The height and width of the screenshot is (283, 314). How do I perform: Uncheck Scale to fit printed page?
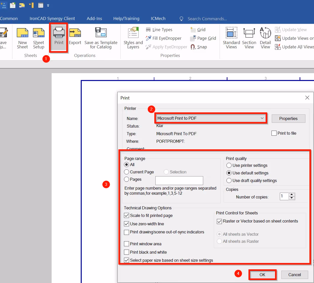127,215
